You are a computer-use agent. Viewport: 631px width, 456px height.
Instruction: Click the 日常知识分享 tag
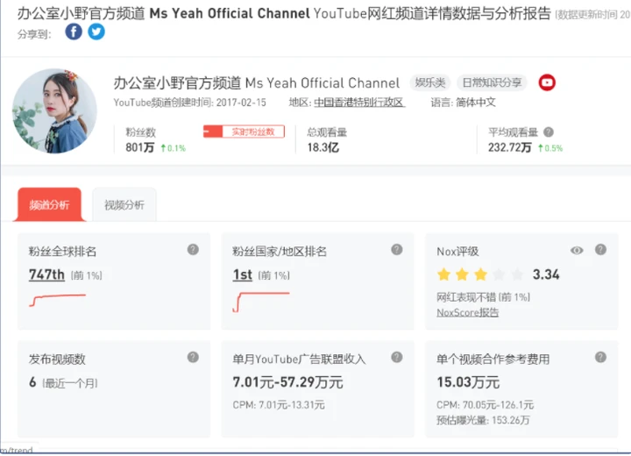pos(492,82)
